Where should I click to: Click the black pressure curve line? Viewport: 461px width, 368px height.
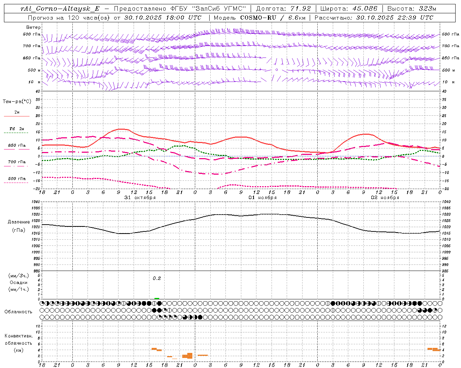[241, 216]
